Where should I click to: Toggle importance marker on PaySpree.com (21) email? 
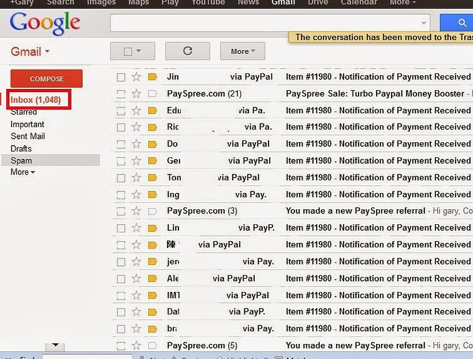152,94
